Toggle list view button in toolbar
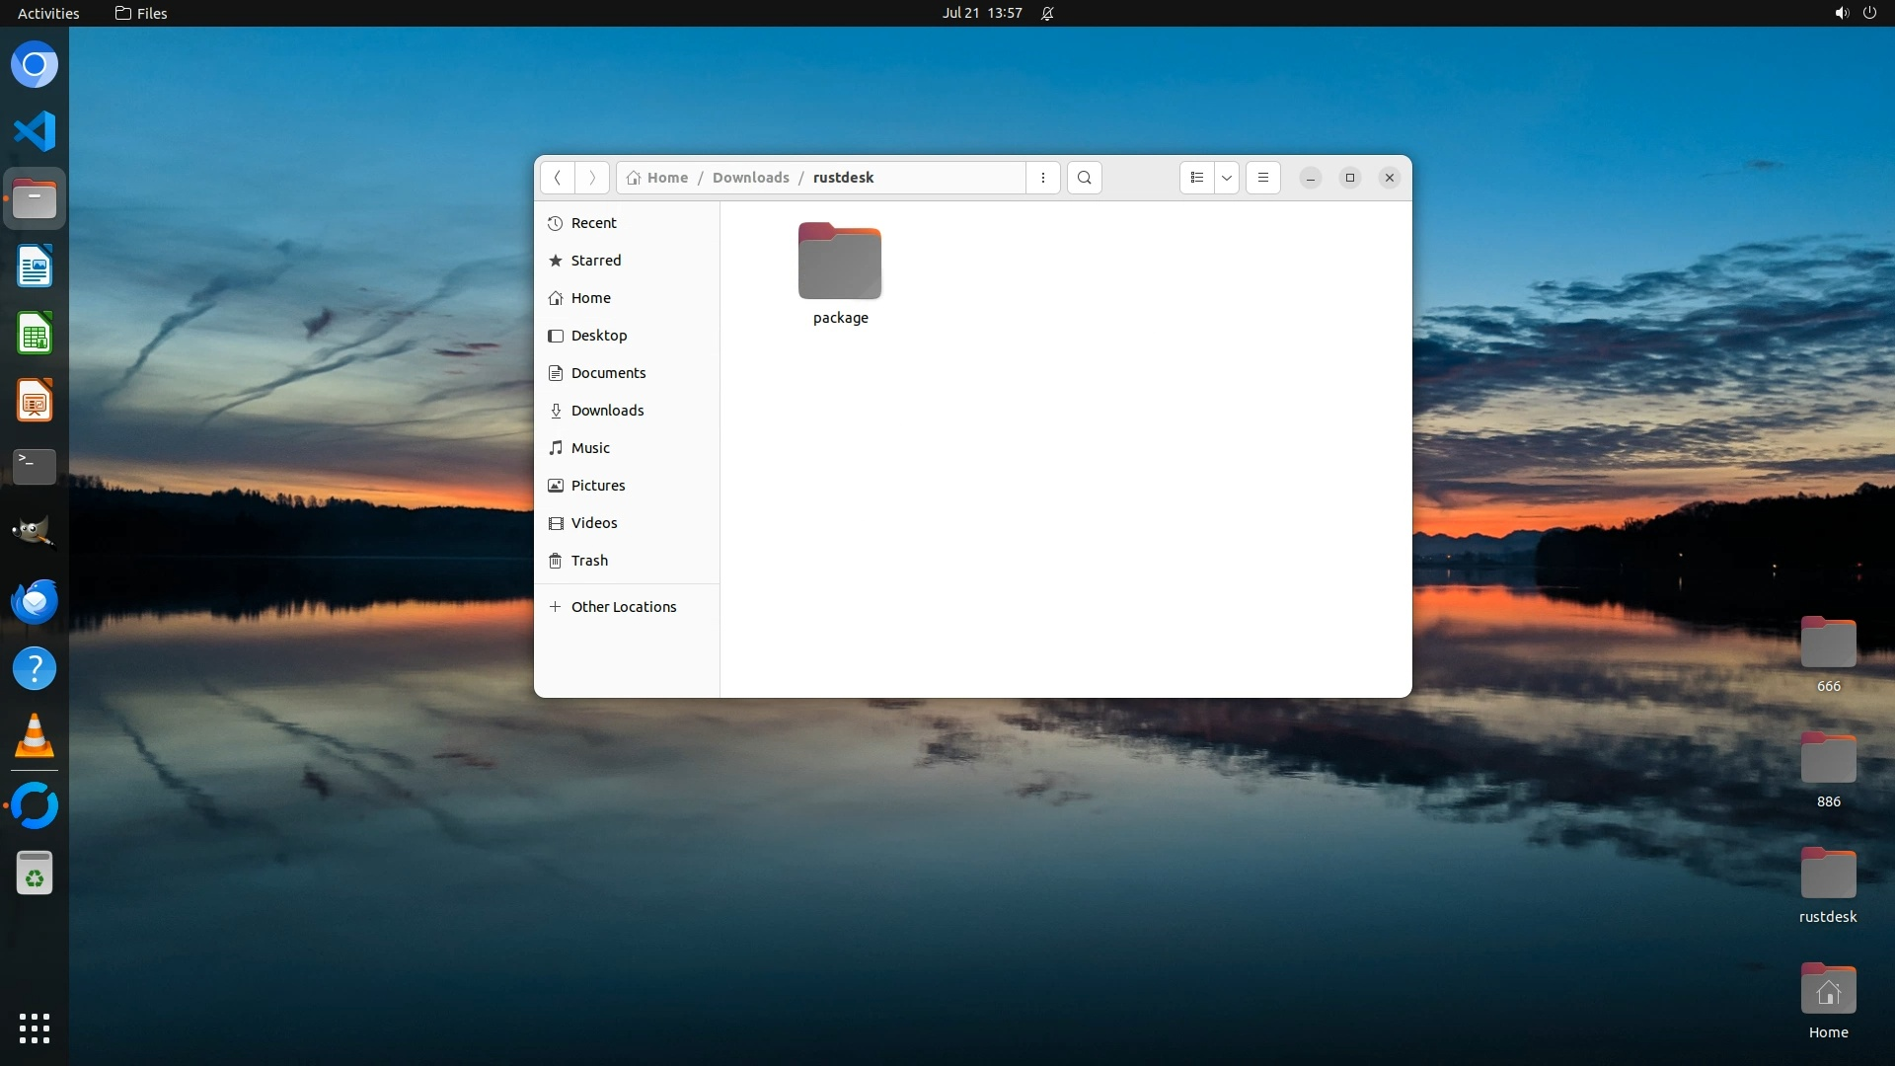1895x1066 pixels. click(x=1197, y=178)
